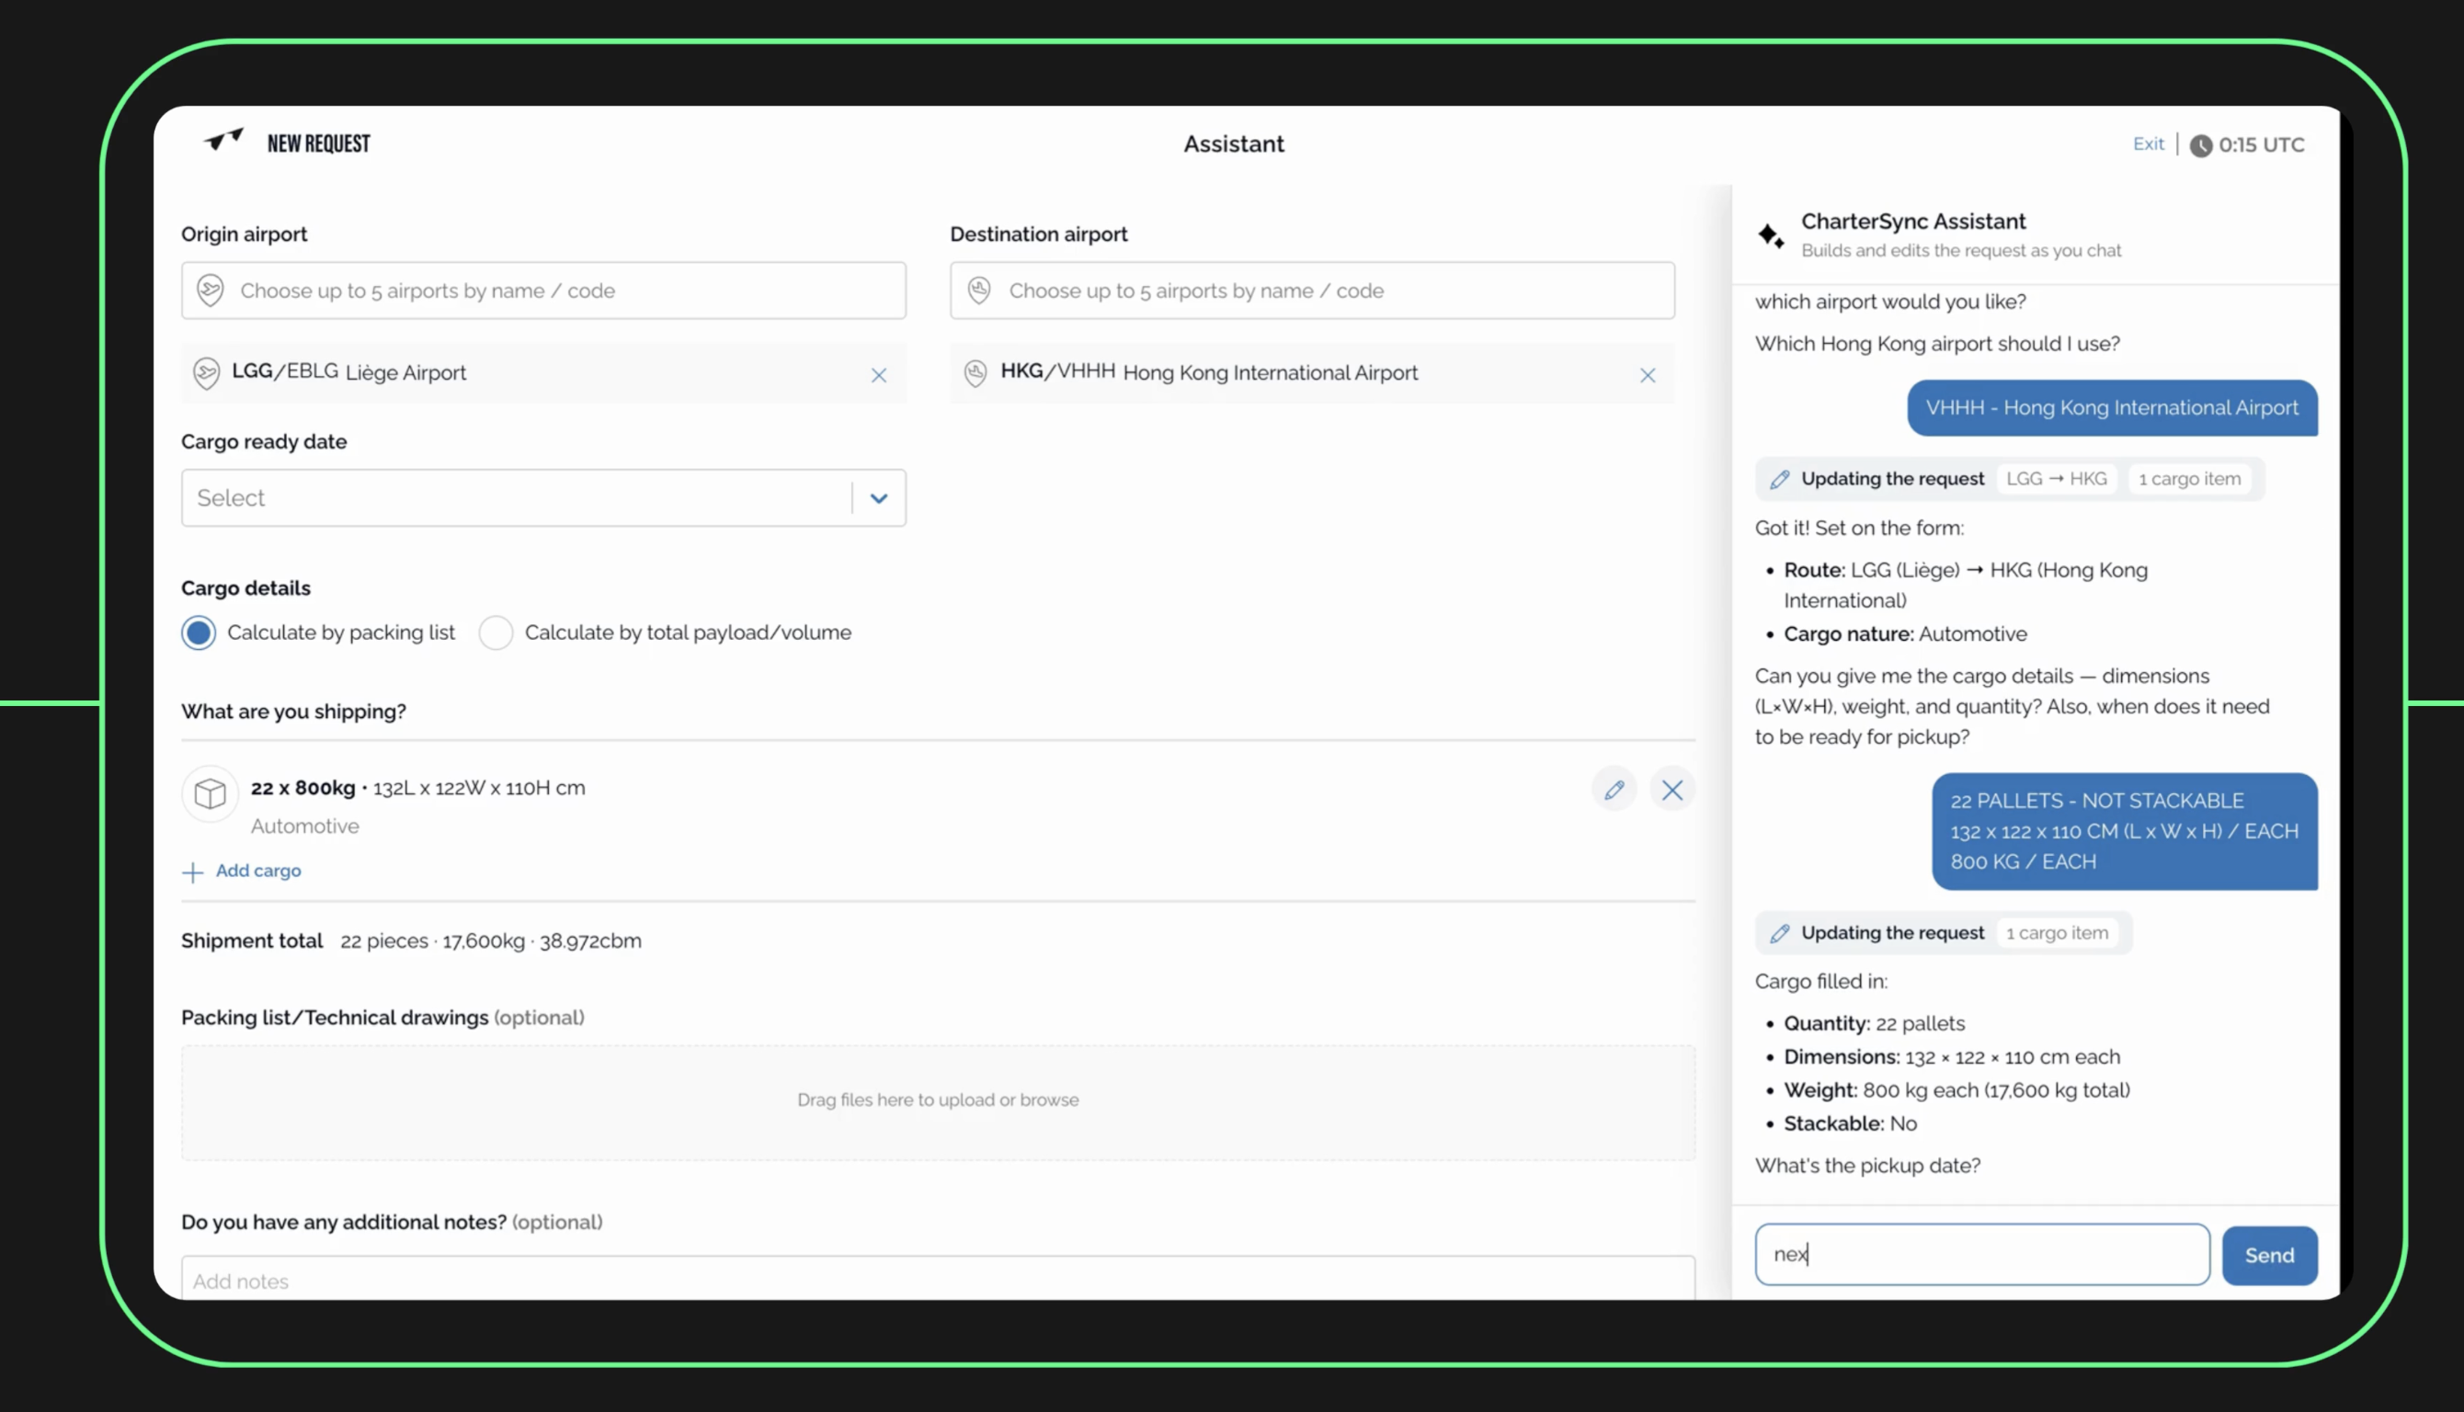Click the Assistant page title
Viewport: 2464px width, 1412px height.
tap(1234, 143)
